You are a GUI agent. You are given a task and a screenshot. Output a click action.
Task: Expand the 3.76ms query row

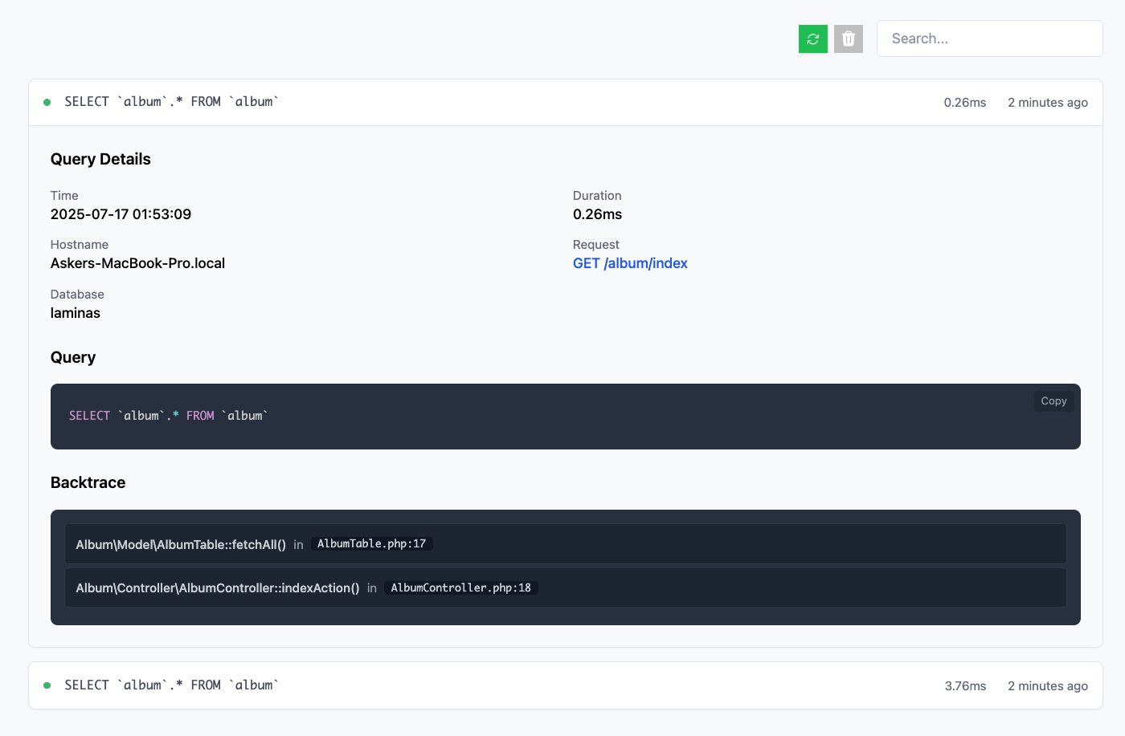[x=482, y=685]
